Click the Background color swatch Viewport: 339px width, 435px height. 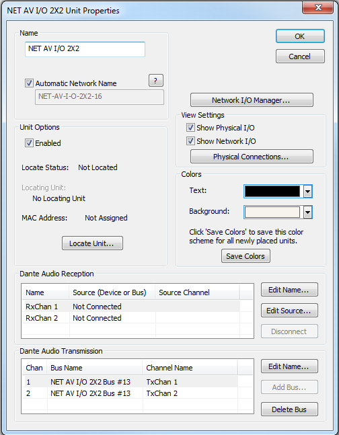272,212
